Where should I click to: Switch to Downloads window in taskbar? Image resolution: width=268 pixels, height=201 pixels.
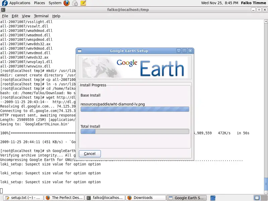pos(146,198)
